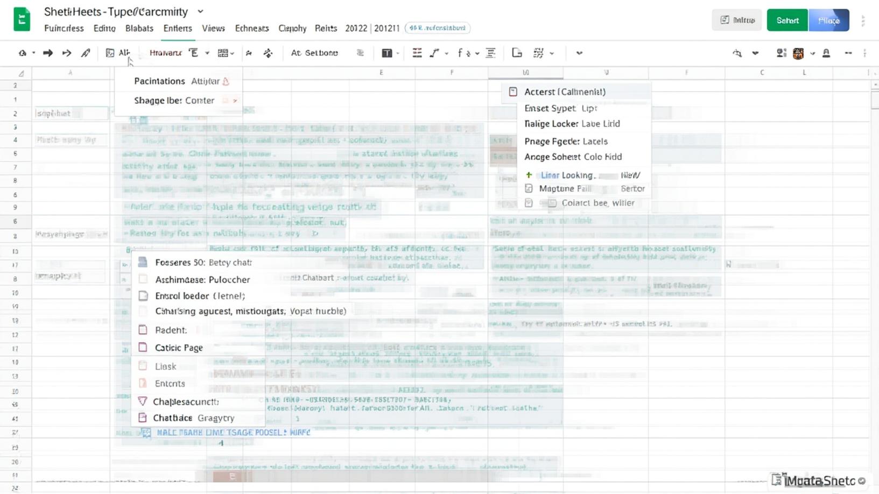The height and width of the screenshot is (494, 879).
Task: Click the borders grid icon in the toolbar
Action: (x=222, y=53)
